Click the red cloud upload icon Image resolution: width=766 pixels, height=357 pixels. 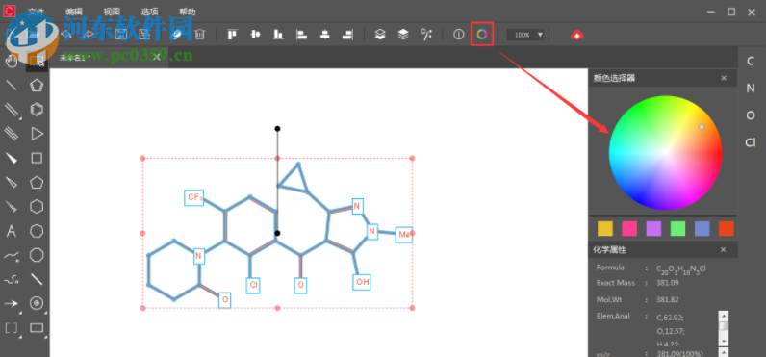577,35
